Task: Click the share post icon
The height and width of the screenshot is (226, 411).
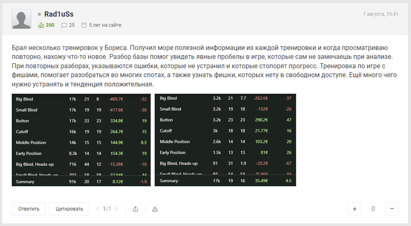Action: [135, 209]
